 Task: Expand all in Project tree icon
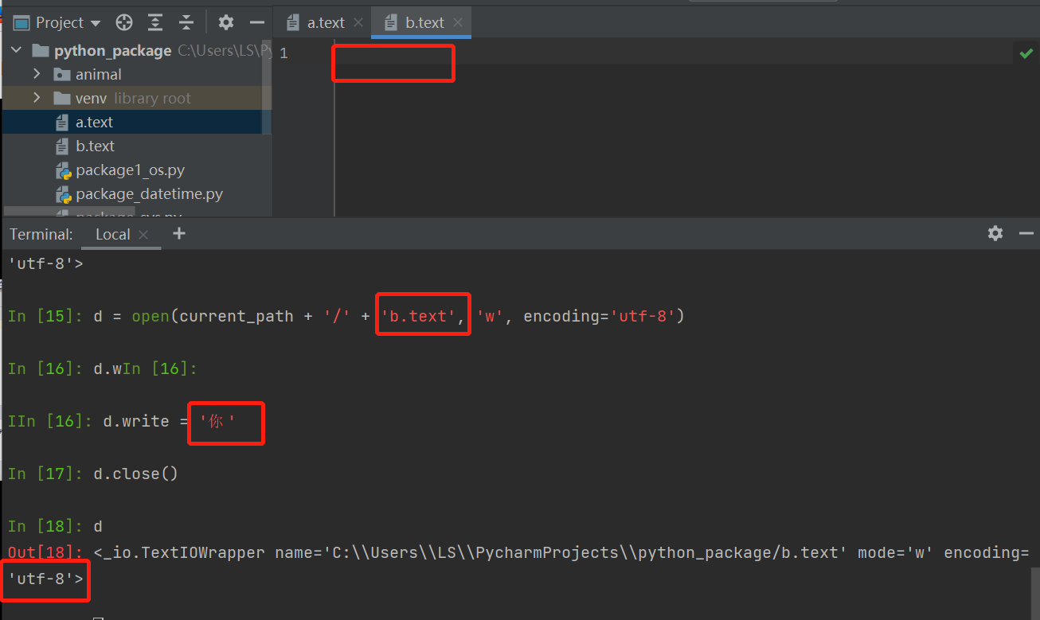coord(155,22)
